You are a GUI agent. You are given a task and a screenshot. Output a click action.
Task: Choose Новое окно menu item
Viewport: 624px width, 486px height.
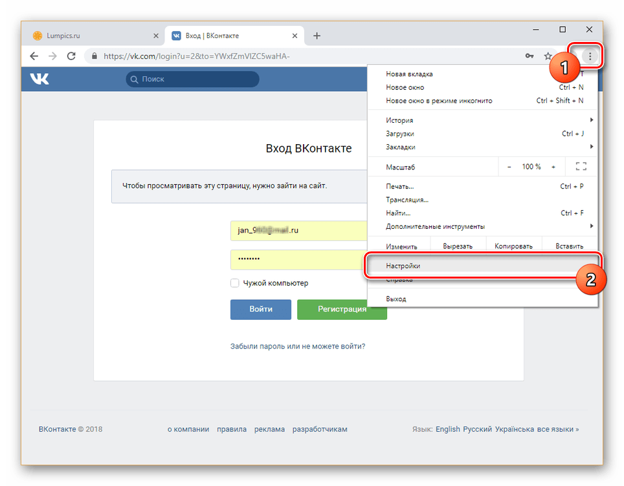pos(482,87)
